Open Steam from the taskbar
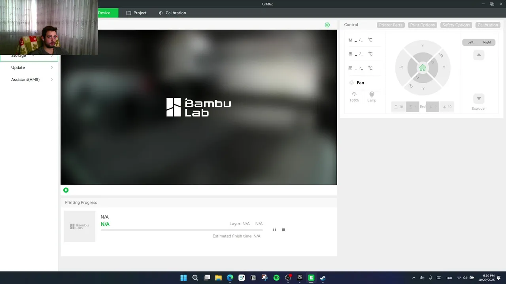Image resolution: width=506 pixels, height=284 pixels. pyautogui.click(x=323, y=278)
